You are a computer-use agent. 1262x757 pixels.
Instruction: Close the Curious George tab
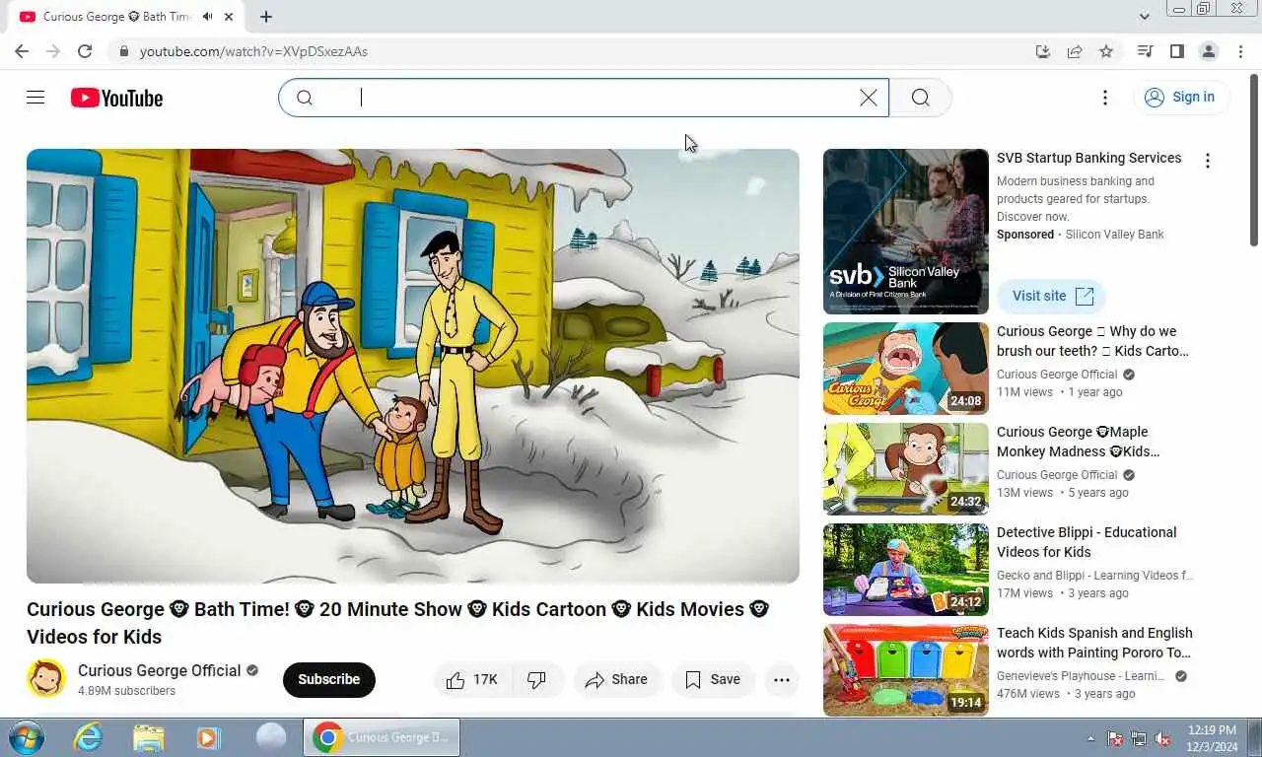pyautogui.click(x=230, y=17)
